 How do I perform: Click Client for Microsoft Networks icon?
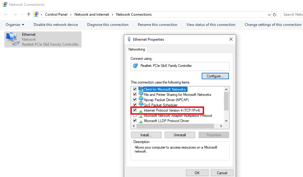[x=141, y=89]
